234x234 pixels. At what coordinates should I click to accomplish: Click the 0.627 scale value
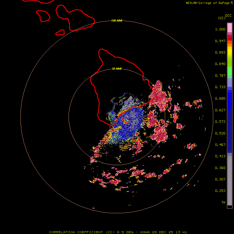[220, 110]
